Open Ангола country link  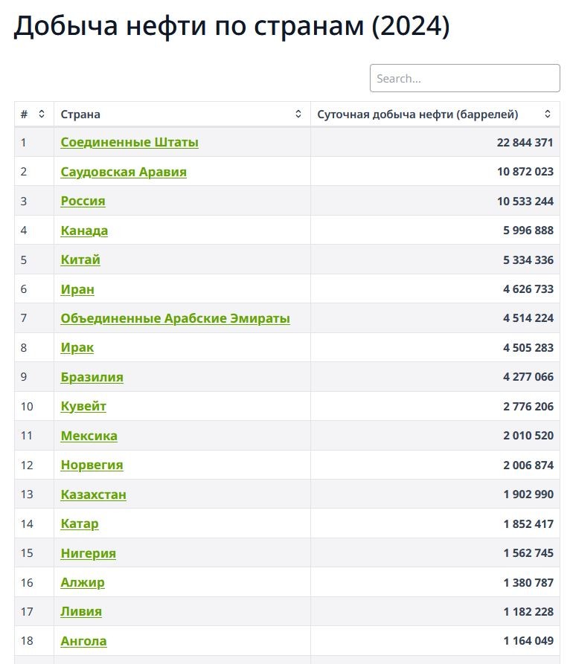83,641
